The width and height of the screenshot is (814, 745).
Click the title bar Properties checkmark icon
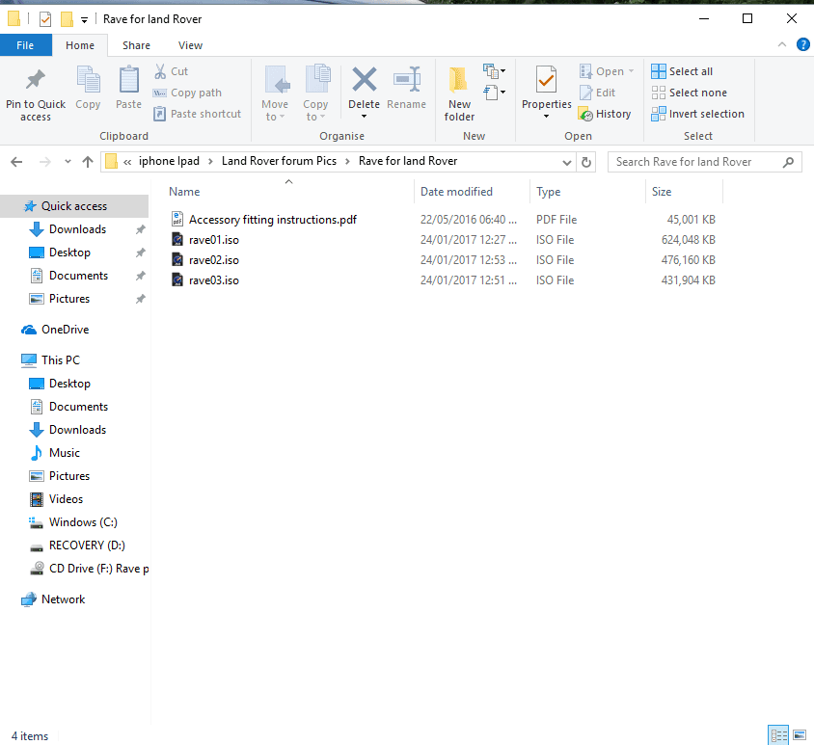pos(45,19)
